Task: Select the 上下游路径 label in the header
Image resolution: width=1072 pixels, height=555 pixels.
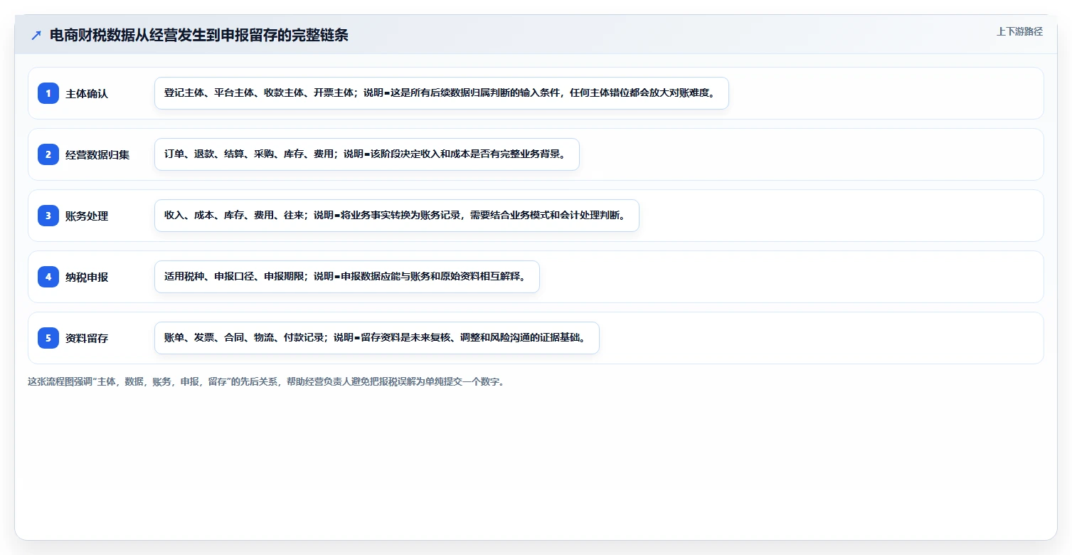Action: pyautogui.click(x=1019, y=31)
